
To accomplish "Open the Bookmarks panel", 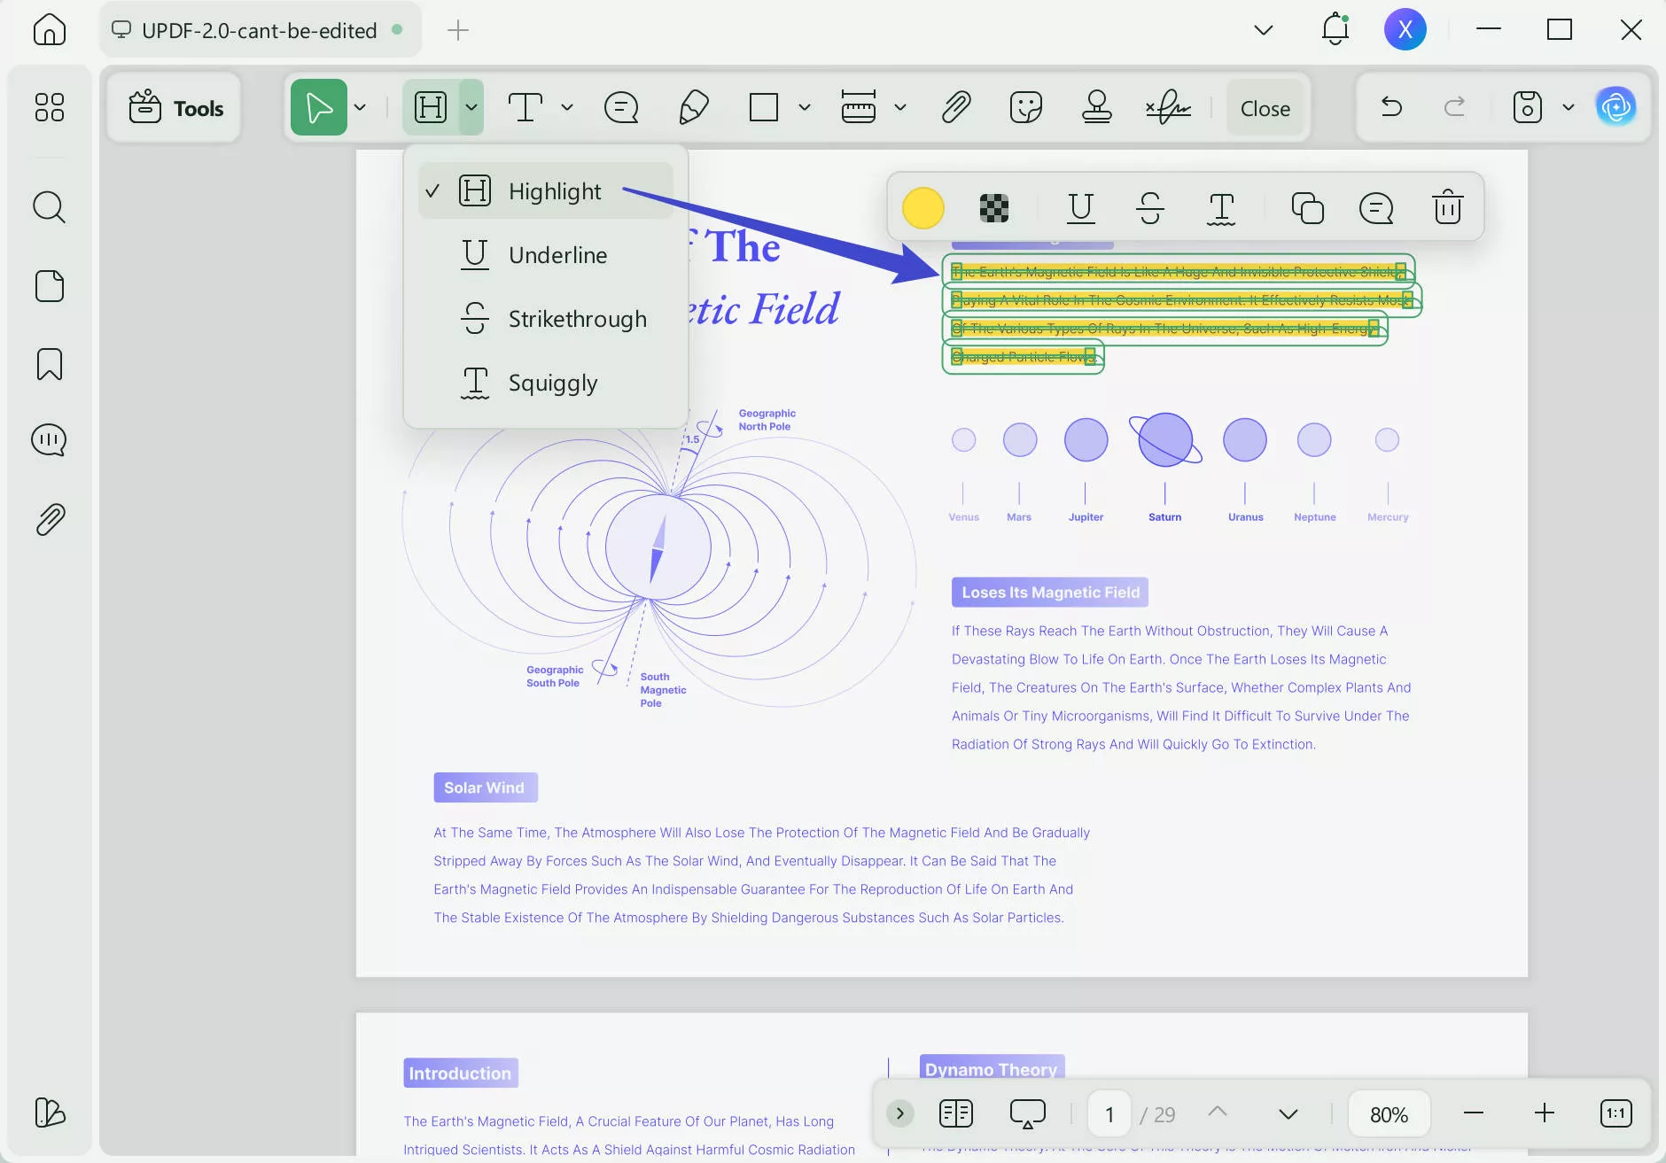I will tap(49, 364).
